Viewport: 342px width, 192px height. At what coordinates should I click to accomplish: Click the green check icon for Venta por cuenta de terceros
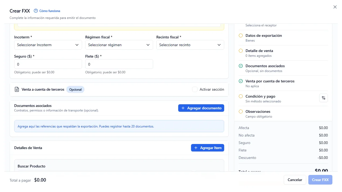[x=241, y=81]
